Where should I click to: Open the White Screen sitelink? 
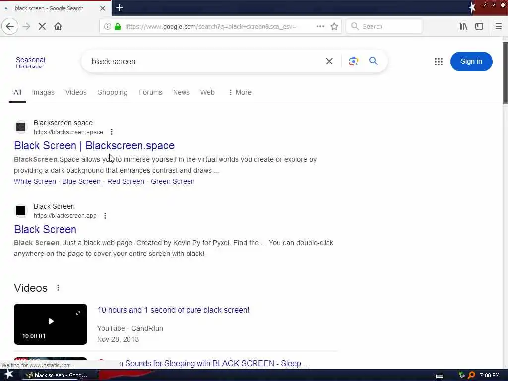(35, 181)
